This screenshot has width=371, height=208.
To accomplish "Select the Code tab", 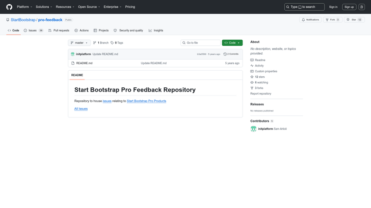I will coord(13,31).
